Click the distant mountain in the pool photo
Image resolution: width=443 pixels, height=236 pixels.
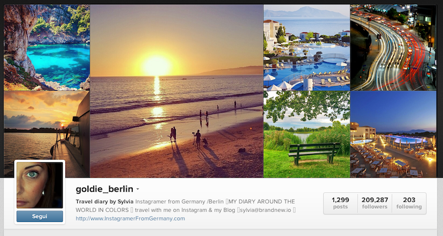304,12
